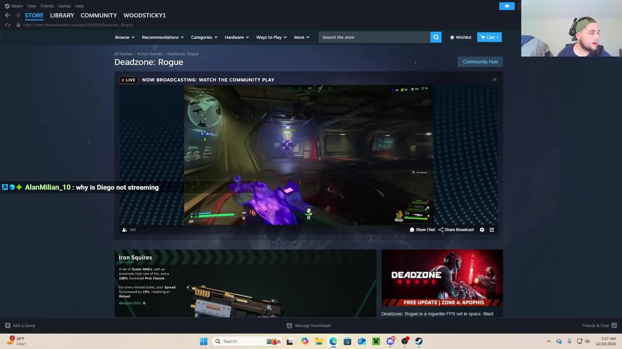Click the Community Hub button

coord(480,62)
